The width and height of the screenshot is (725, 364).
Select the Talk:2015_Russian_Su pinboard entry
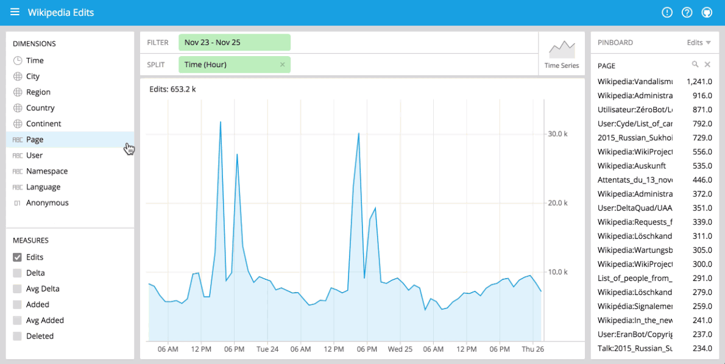coord(655,348)
